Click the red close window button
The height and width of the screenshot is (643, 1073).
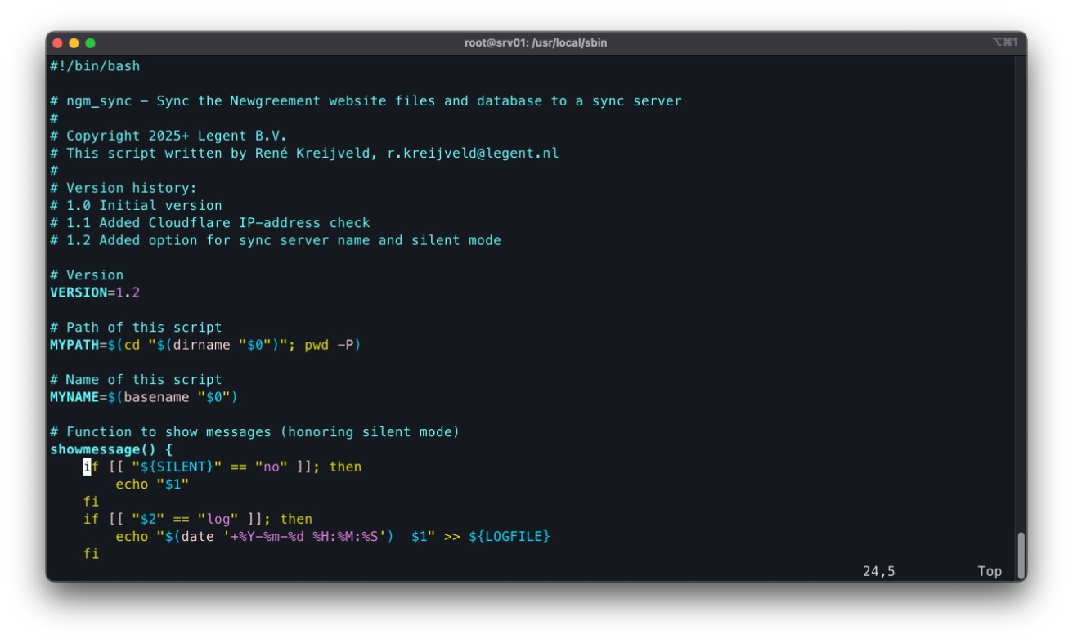(x=57, y=42)
